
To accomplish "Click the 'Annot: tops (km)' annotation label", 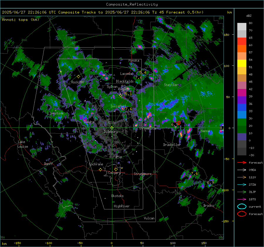I will pos(21,20).
